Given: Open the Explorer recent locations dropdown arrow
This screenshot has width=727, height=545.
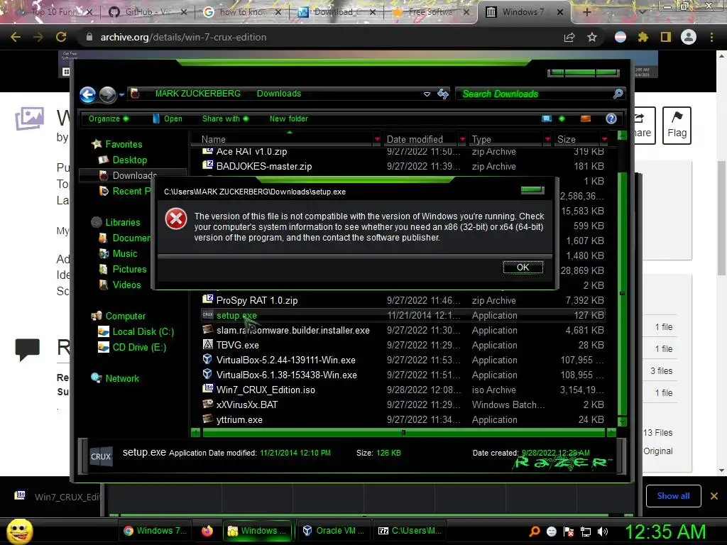Looking at the screenshot, I should 121,94.
